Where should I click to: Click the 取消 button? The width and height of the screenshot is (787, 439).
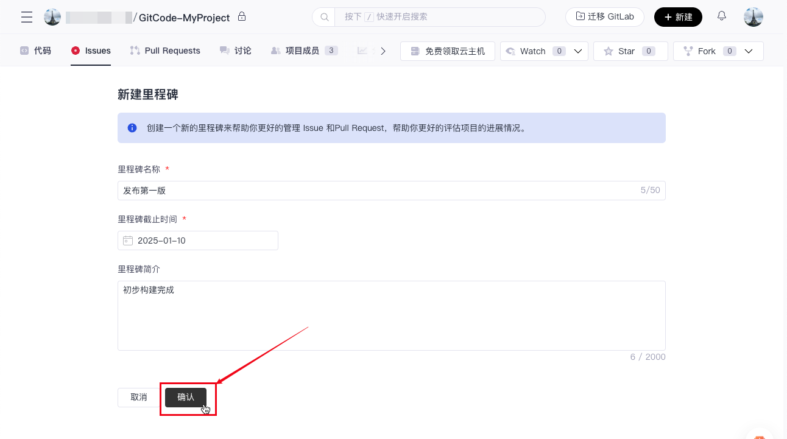pos(139,397)
